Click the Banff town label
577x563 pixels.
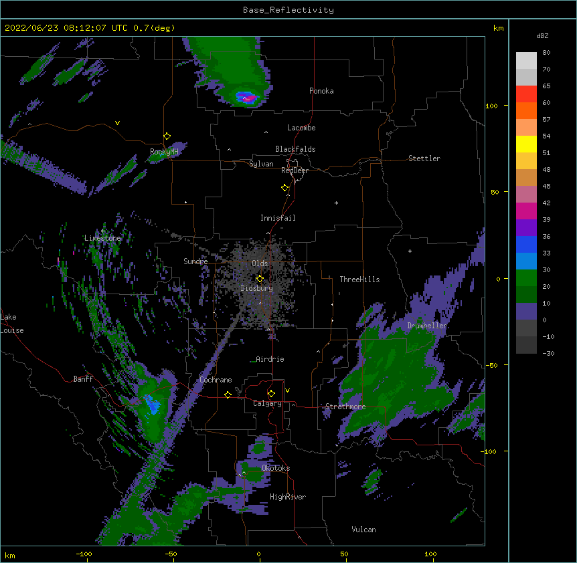click(x=83, y=379)
